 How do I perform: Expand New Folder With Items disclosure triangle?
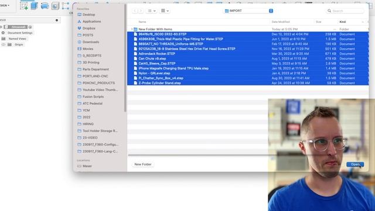131,29
